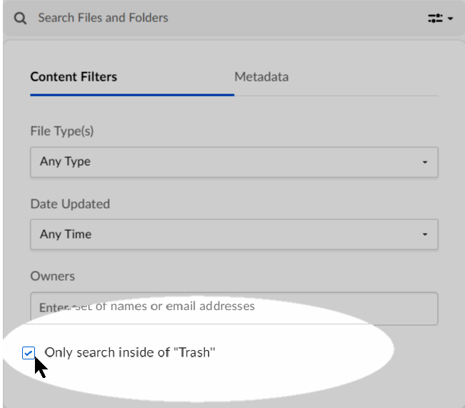Click the 'Any Time' text in the dropdown
465x408 pixels.
pyautogui.click(x=66, y=234)
